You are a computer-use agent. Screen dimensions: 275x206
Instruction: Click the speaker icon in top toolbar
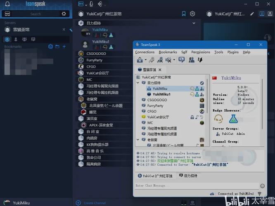[100, 4]
